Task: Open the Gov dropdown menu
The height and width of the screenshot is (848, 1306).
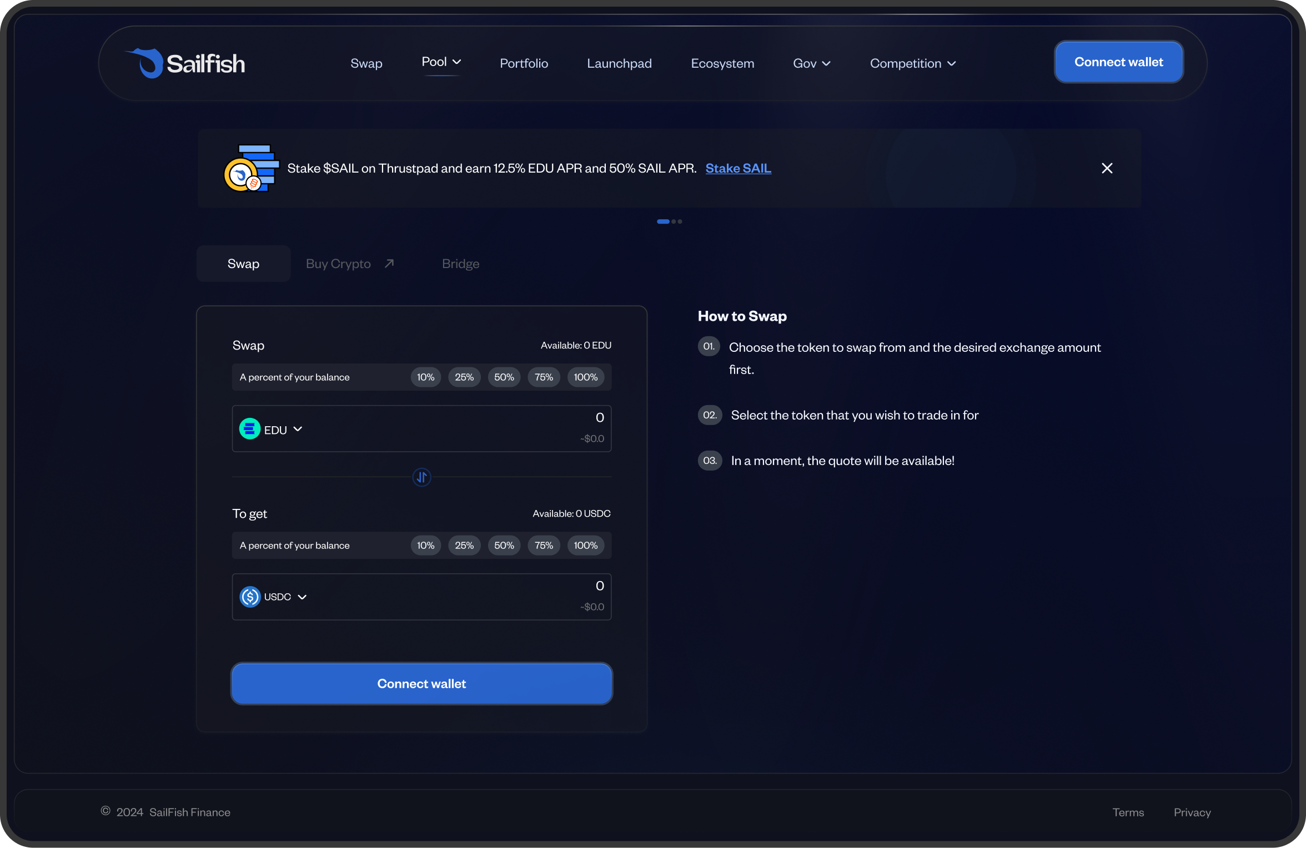Action: click(811, 64)
